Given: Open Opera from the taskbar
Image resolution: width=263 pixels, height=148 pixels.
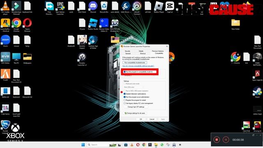Looking at the screenshot, I should [138, 145].
